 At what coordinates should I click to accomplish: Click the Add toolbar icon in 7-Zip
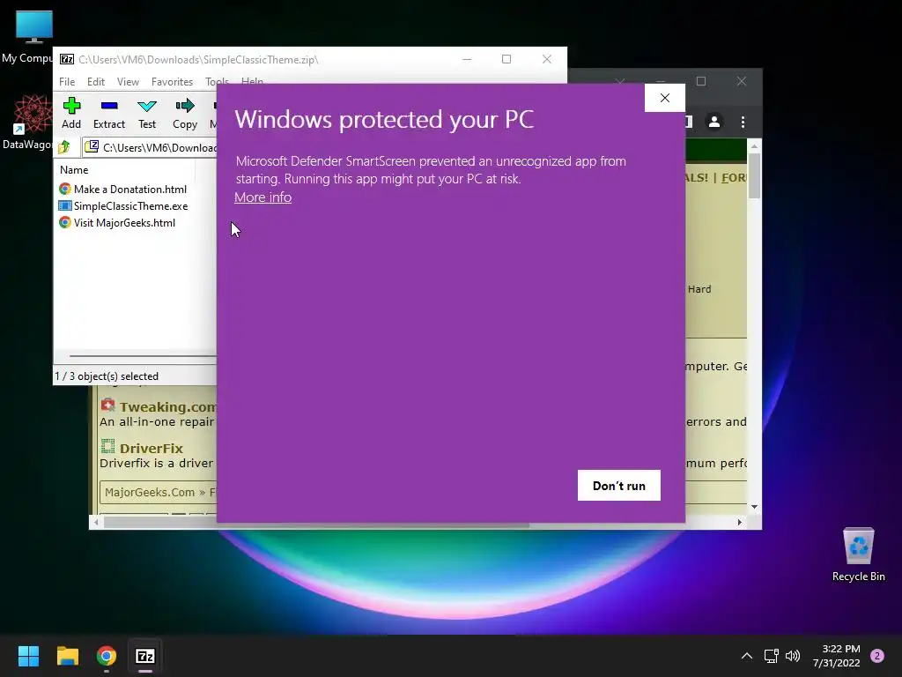(71, 113)
